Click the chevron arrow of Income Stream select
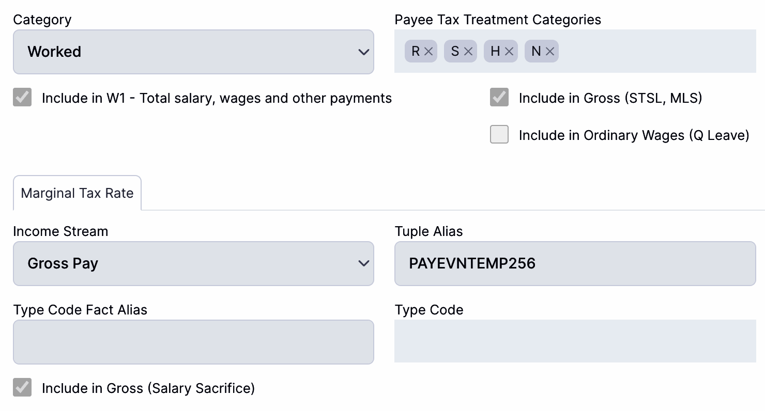The height and width of the screenshot is (411, 765). (363, 264)
